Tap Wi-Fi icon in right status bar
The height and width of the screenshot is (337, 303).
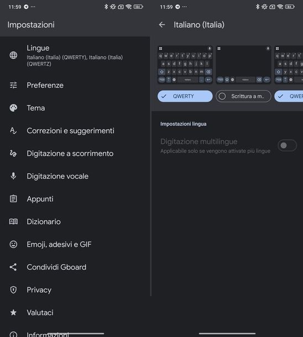[280, 7]
